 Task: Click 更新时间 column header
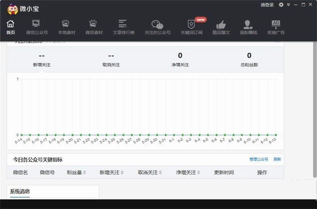coord(224,172)
